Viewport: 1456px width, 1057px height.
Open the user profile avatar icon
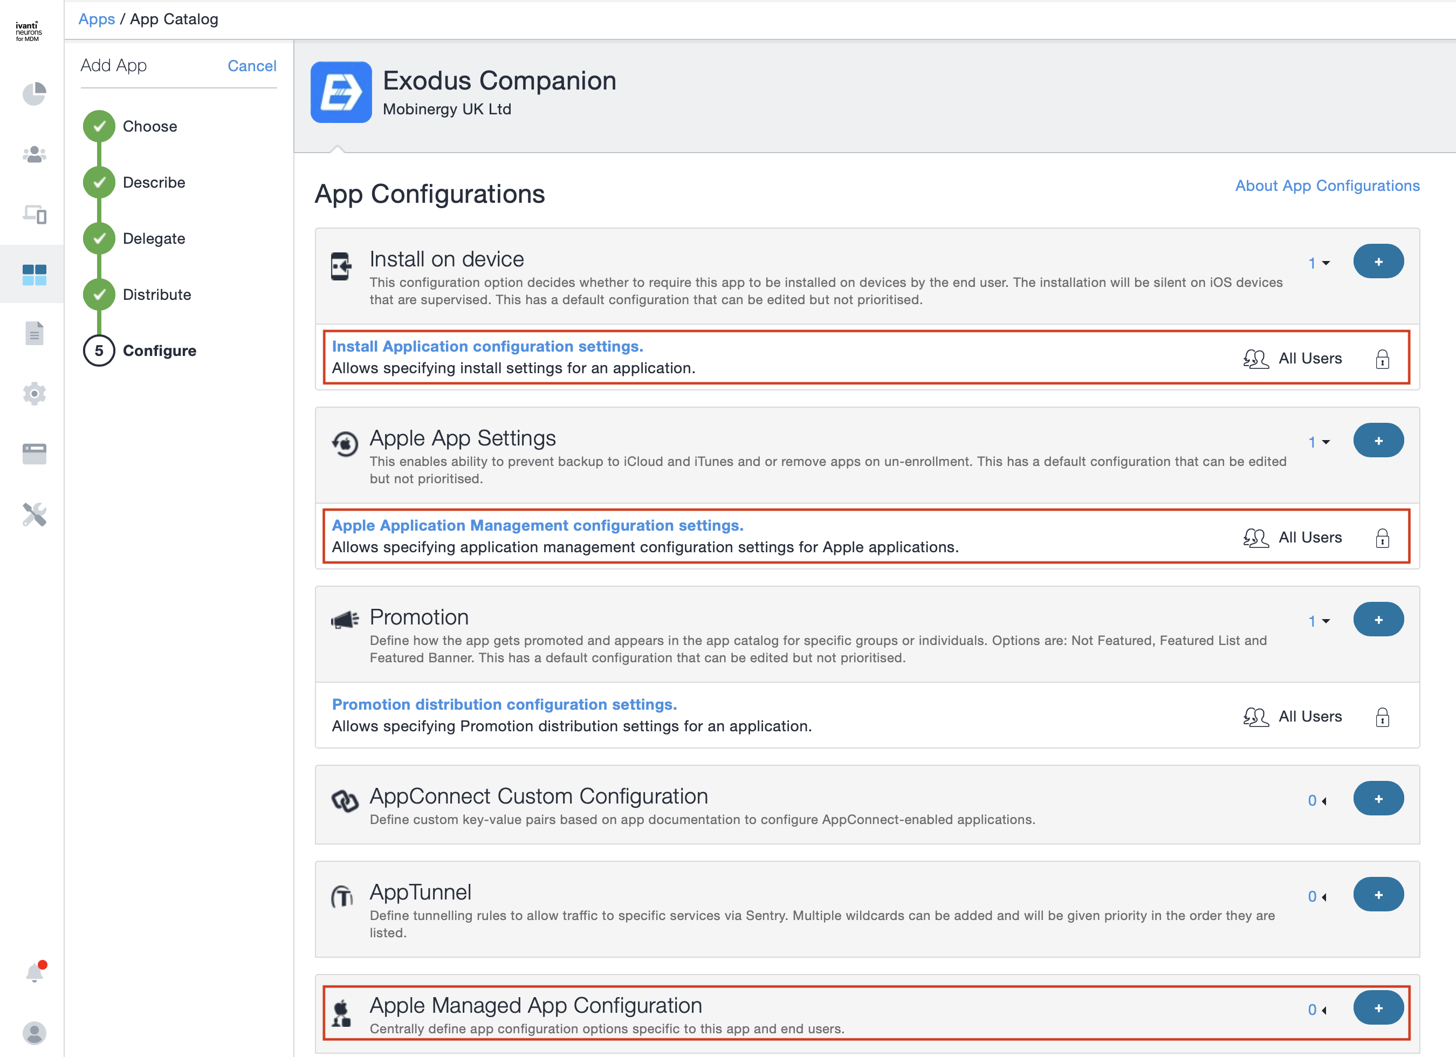tap(34, 1033)
